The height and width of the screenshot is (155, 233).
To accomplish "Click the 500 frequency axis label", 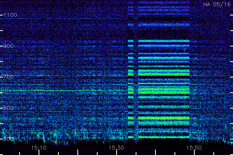I will pos(8,108).
